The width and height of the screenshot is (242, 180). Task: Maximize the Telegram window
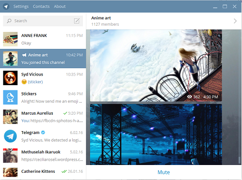tap(225, 6)
